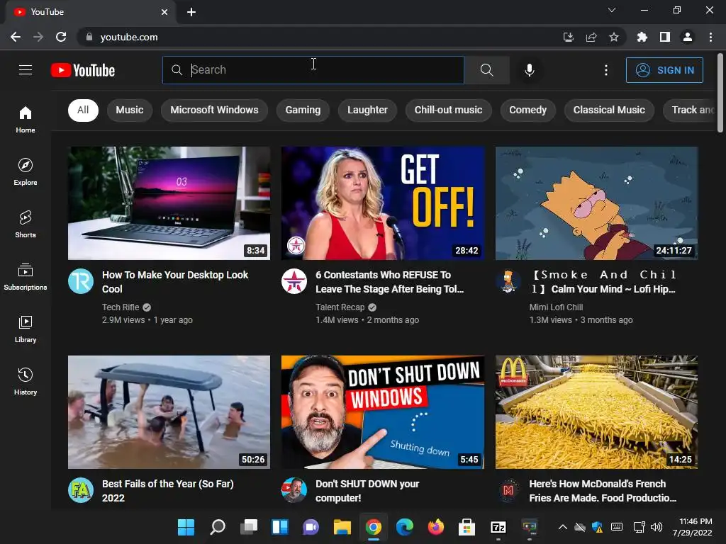Select the Chill-out music filter chip
Screen dimensions: 726x544
click(448, 110)
